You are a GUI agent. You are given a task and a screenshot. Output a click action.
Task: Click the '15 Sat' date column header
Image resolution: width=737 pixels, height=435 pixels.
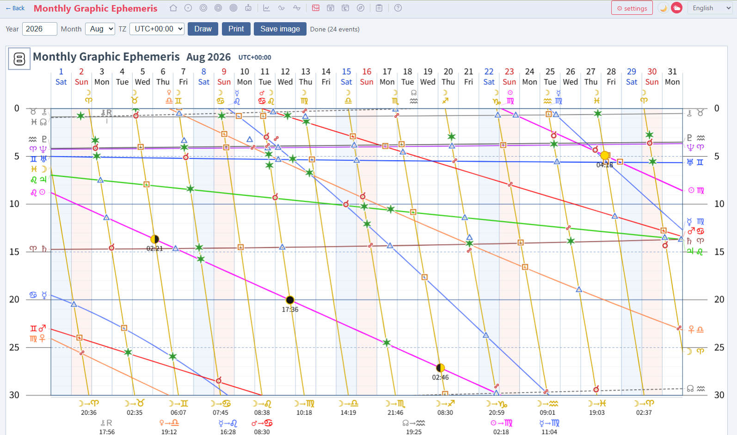tap(346, 77)
